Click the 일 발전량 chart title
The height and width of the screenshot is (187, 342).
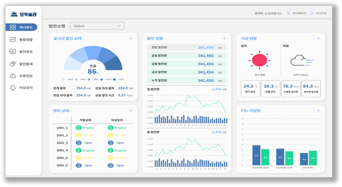pyautogui.click(x=153, y=89)
